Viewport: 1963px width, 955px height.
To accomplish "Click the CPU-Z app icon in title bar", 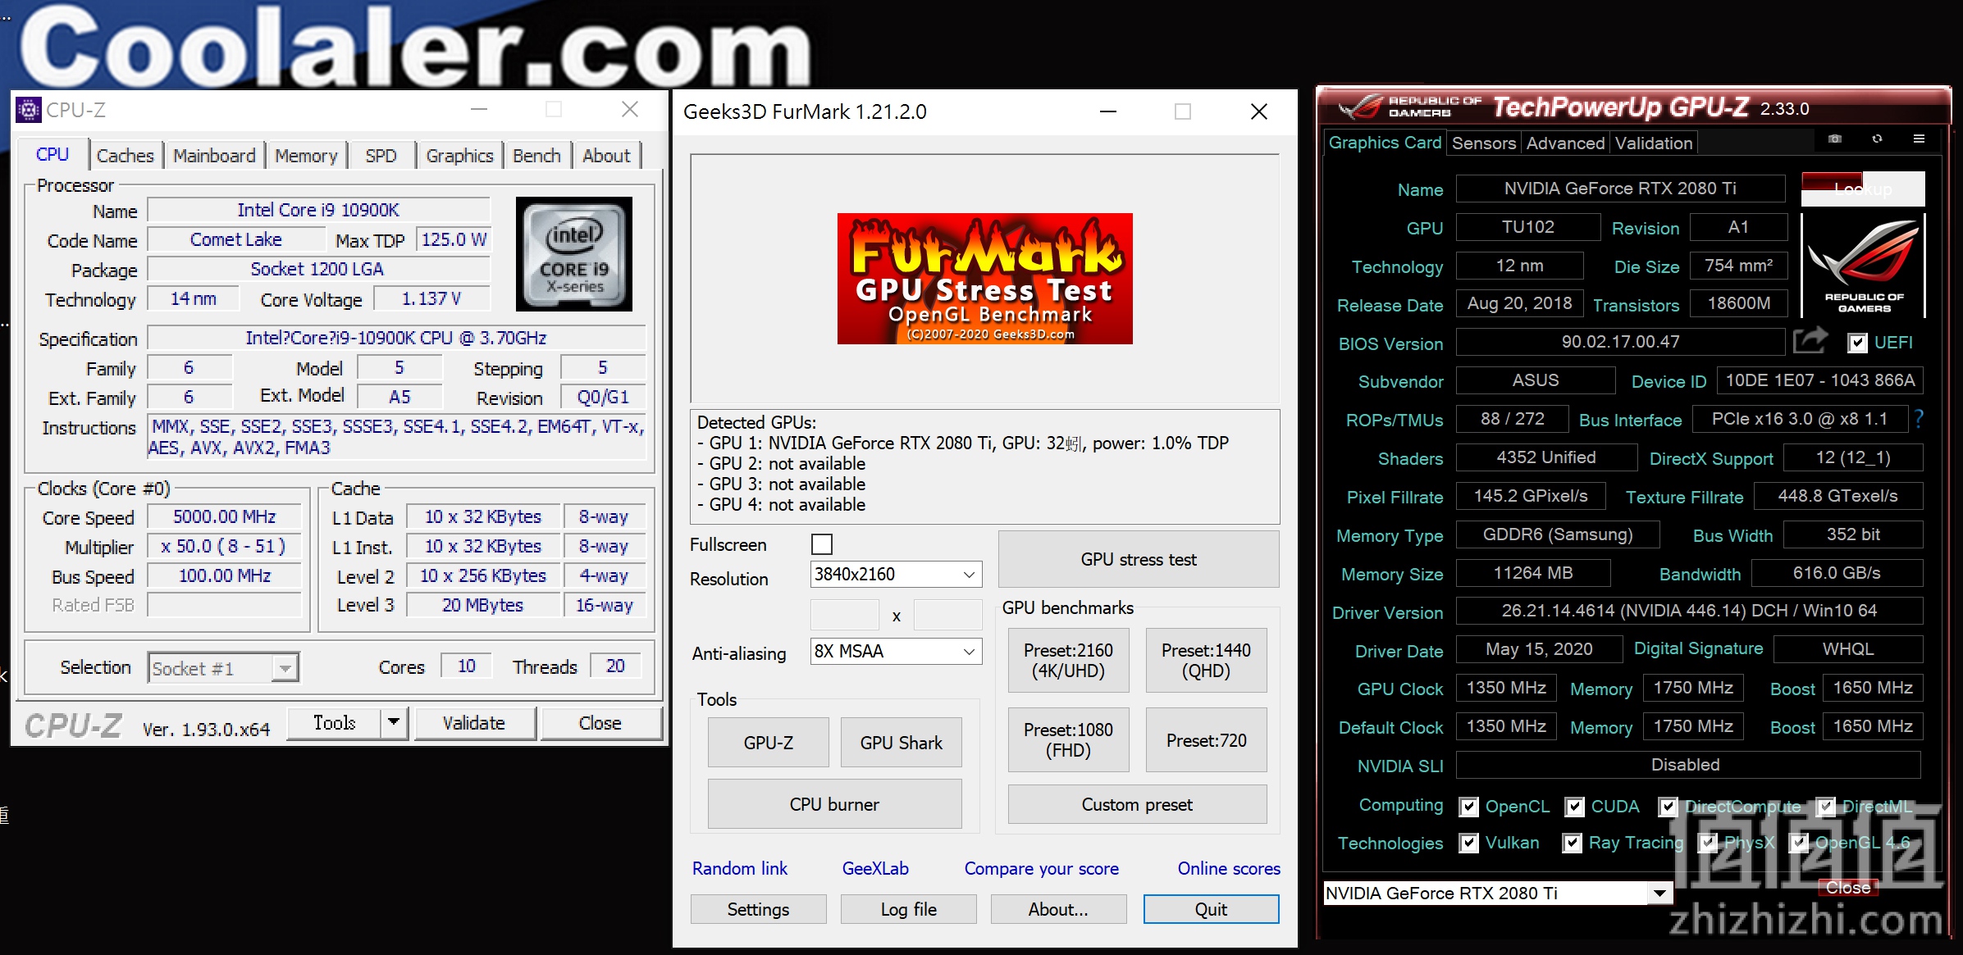I will coord(29,109).
